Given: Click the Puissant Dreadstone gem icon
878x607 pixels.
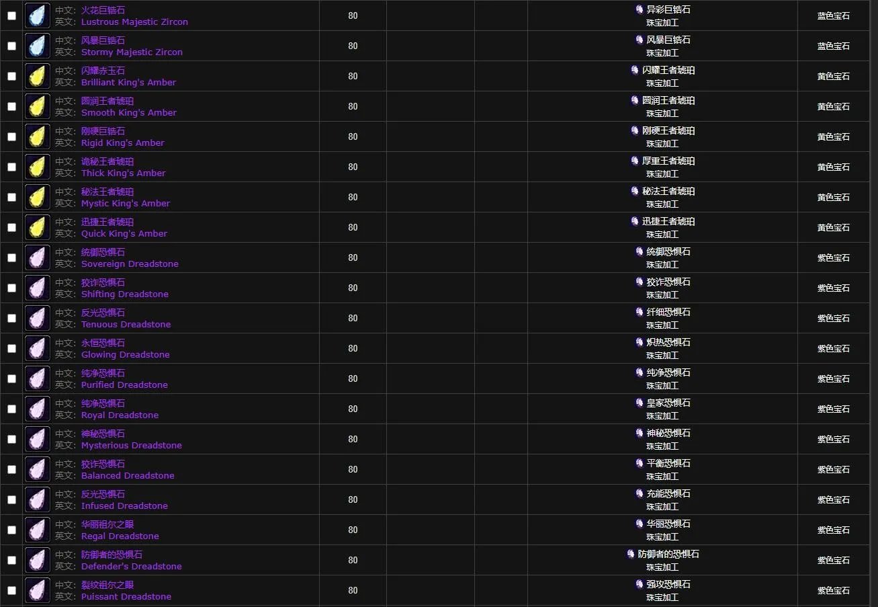Looking at the screenshot, I should point(38,590).
